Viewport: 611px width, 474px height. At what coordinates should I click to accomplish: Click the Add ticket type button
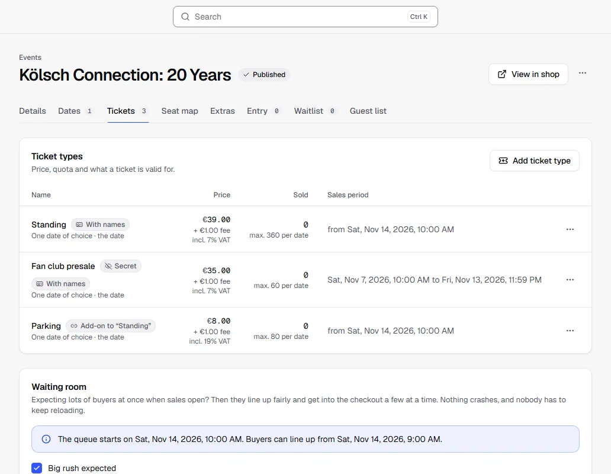(535, 161)
